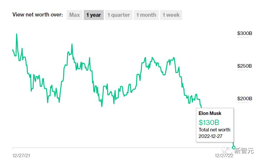Click the Total net worth tooltip text
Screen dimensions: 262x162
(x=215, y=130)
